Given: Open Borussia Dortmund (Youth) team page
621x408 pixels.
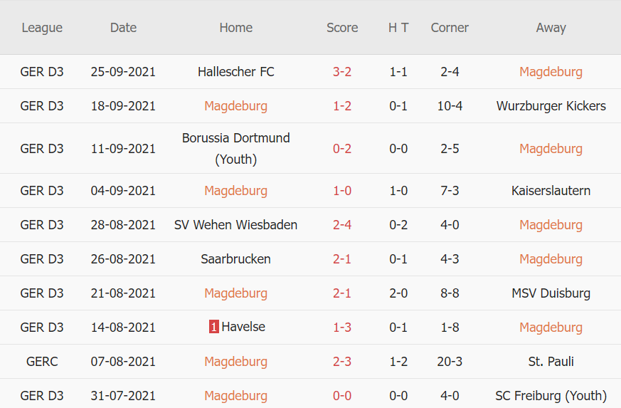Looking at the screenshot, I should click(235, 148).
